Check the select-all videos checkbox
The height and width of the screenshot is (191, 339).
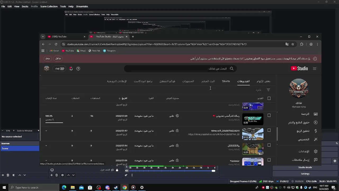(269, 98)
